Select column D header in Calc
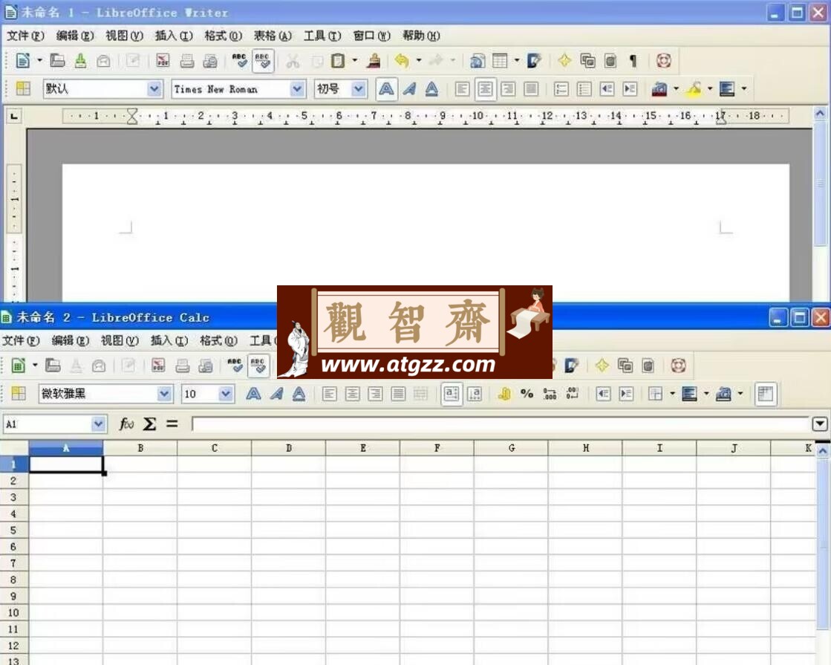 pyautogui.click(x=288, y=448)
